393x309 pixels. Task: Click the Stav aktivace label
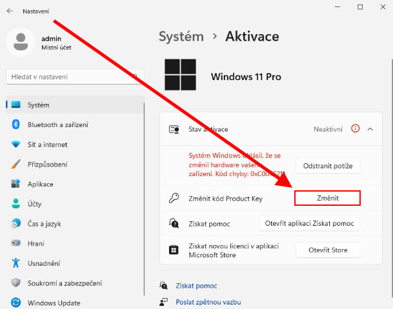pos(208,129)
